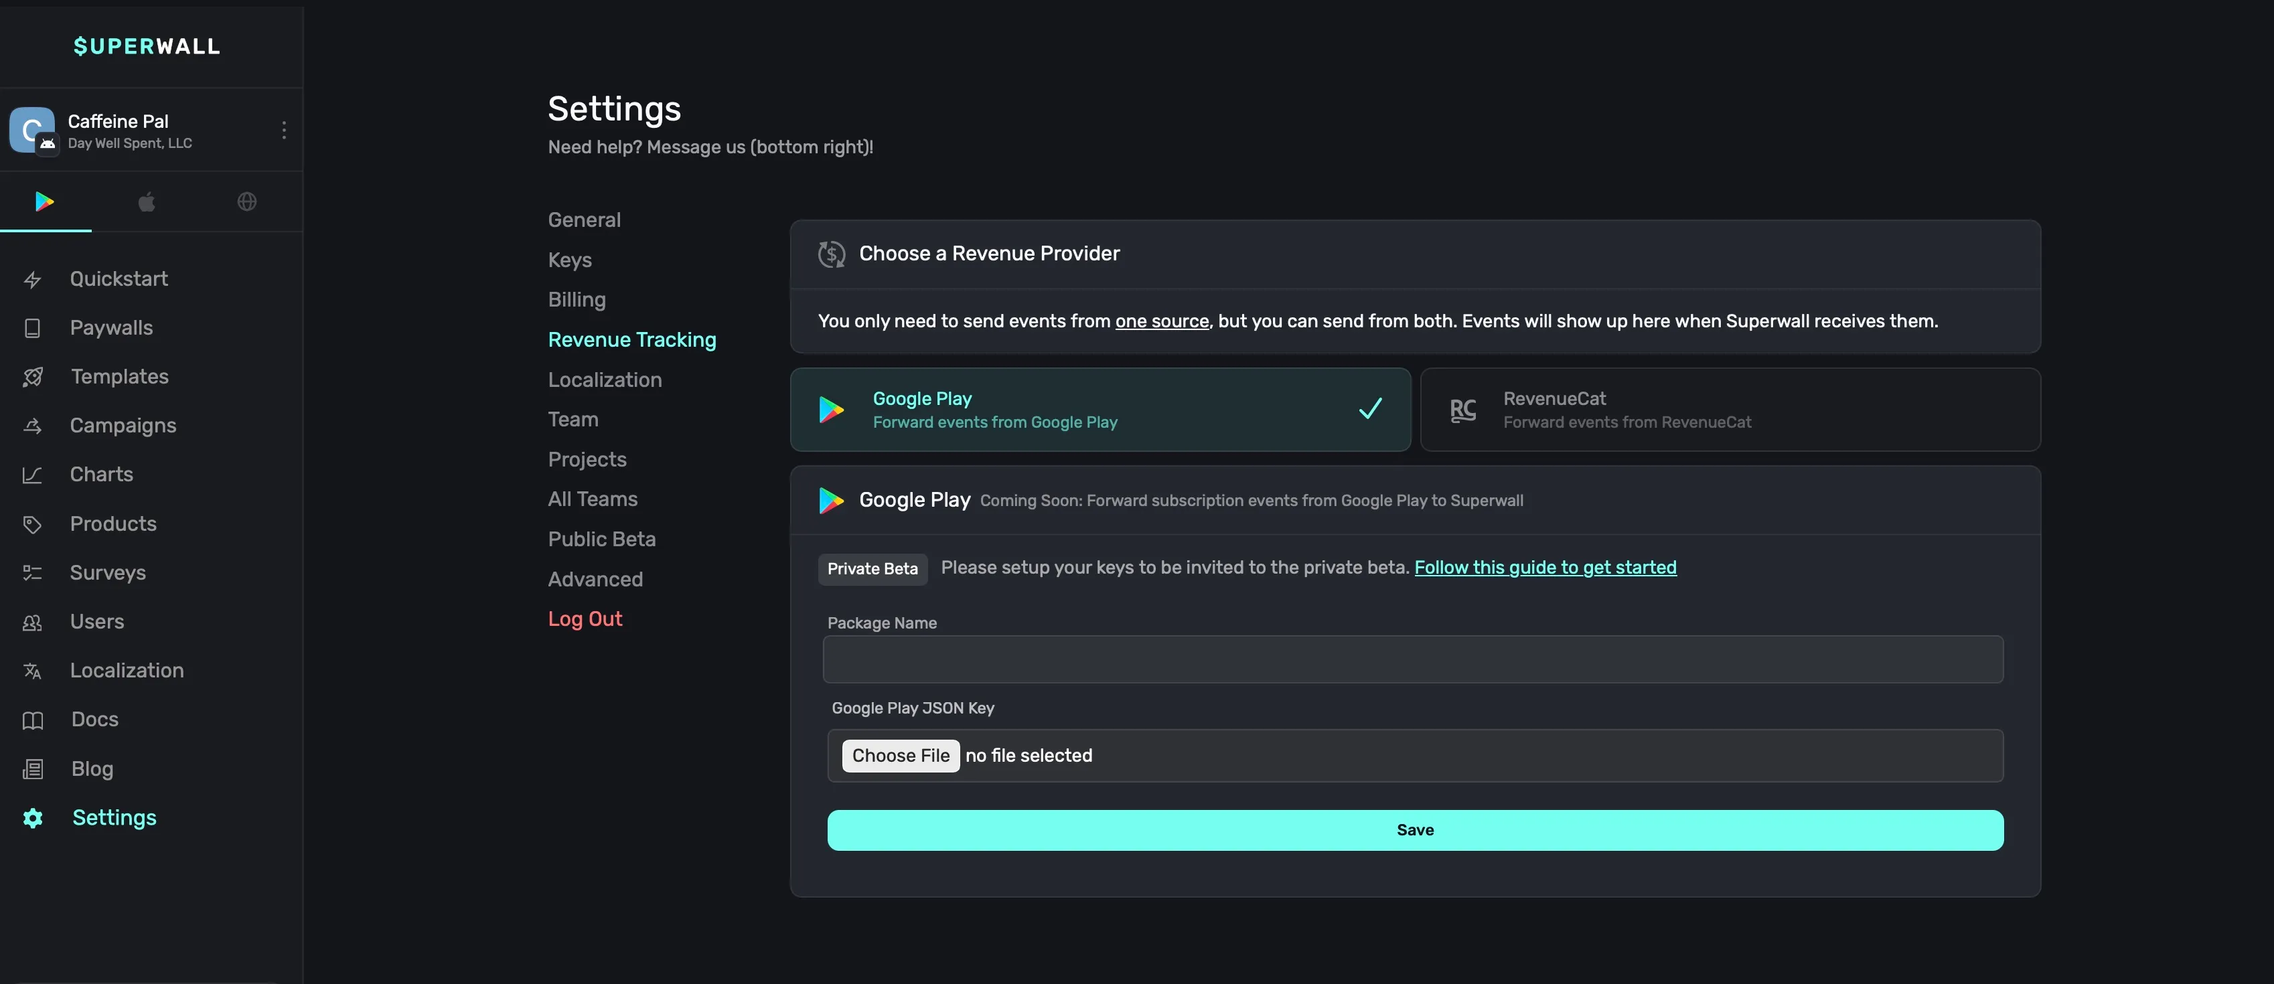Open Quickstart from the sidebar

(119, 279)
